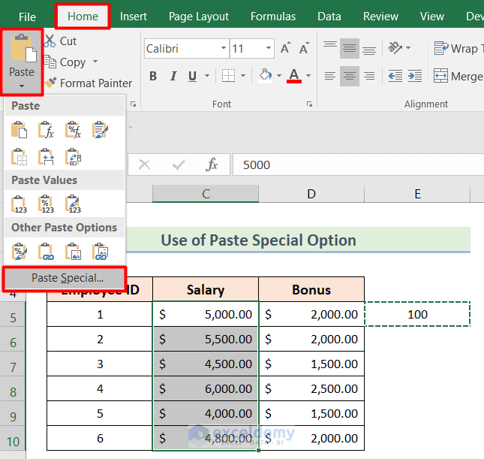484x459 pixels.
Task: Choose Keep Source Formatting paste option
Action: (100, 130)
